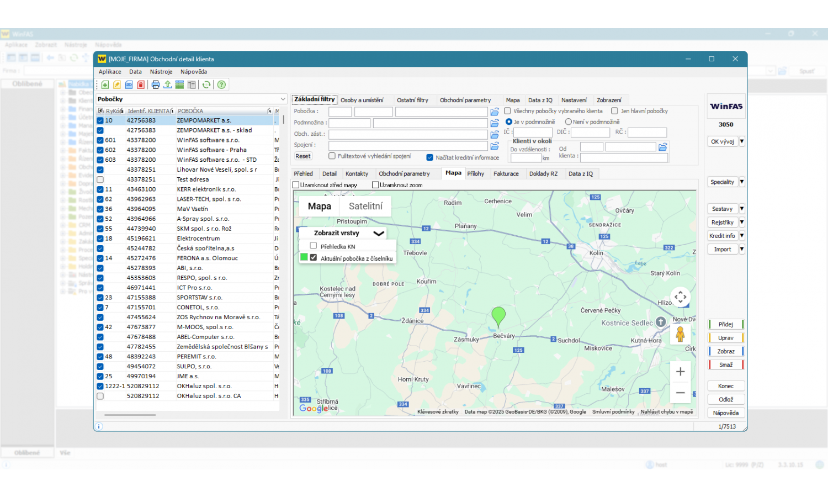828x497 pixels.
Task: Click the Spojení input field
Action: (408, 146)
